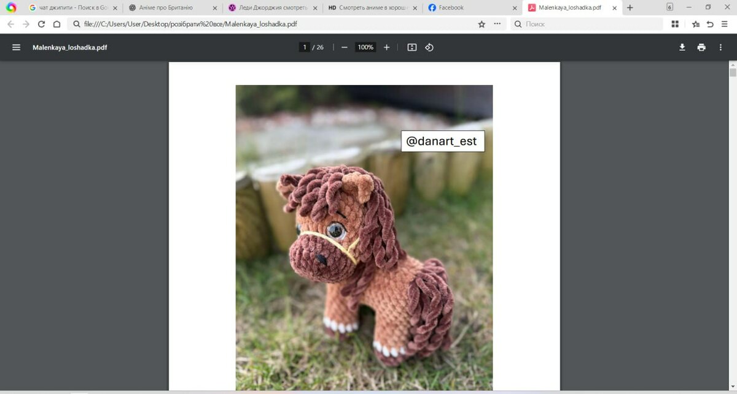Open browser main menu

pos(725,24)
